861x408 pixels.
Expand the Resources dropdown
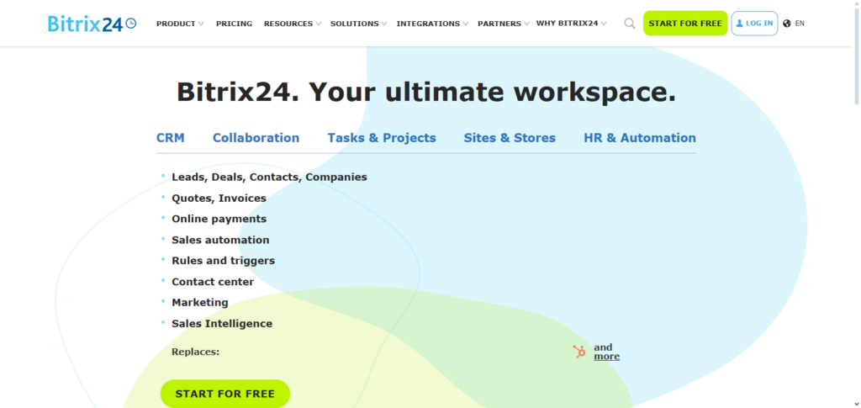click(292, 24)
